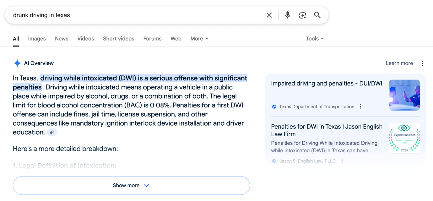433x201 pixels.
Task: Expand the More search filters dropdown
Action: (x=199, y=39)
